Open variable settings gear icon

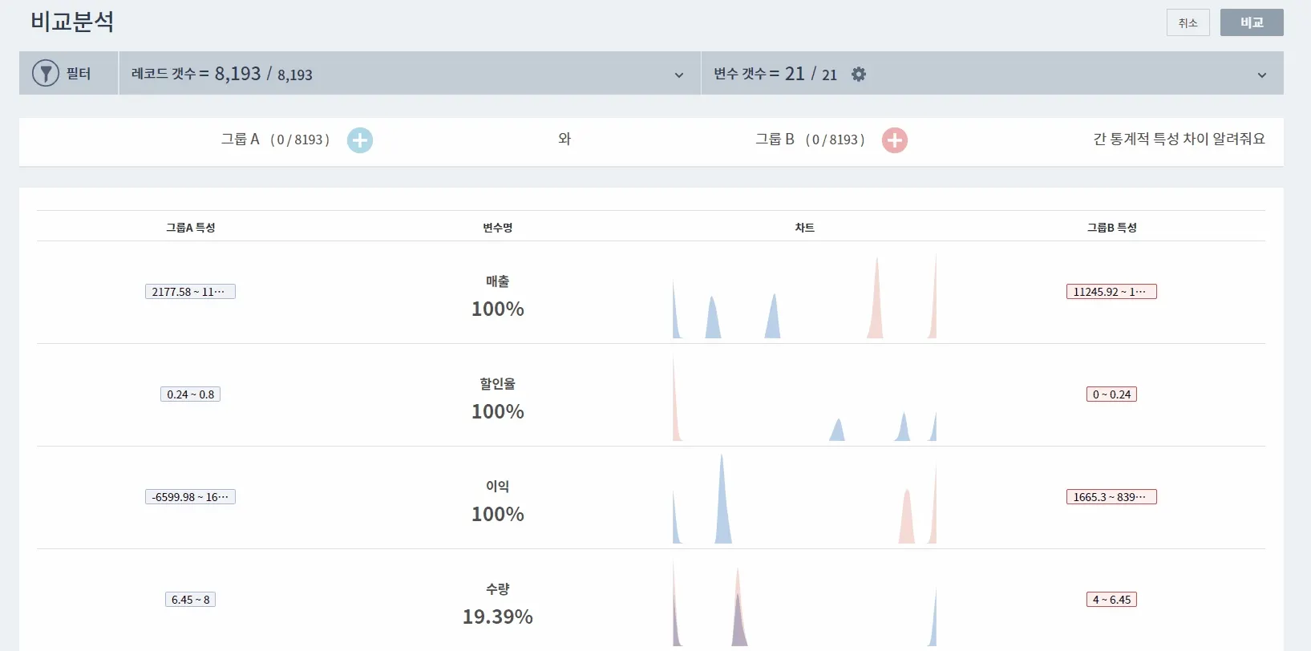pos(859,75)
